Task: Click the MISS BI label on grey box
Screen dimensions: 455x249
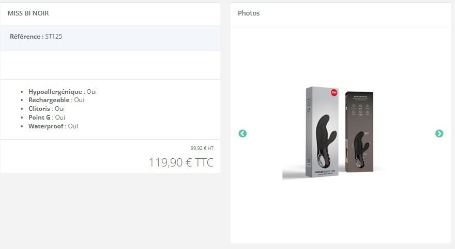Action: point(325,172)
